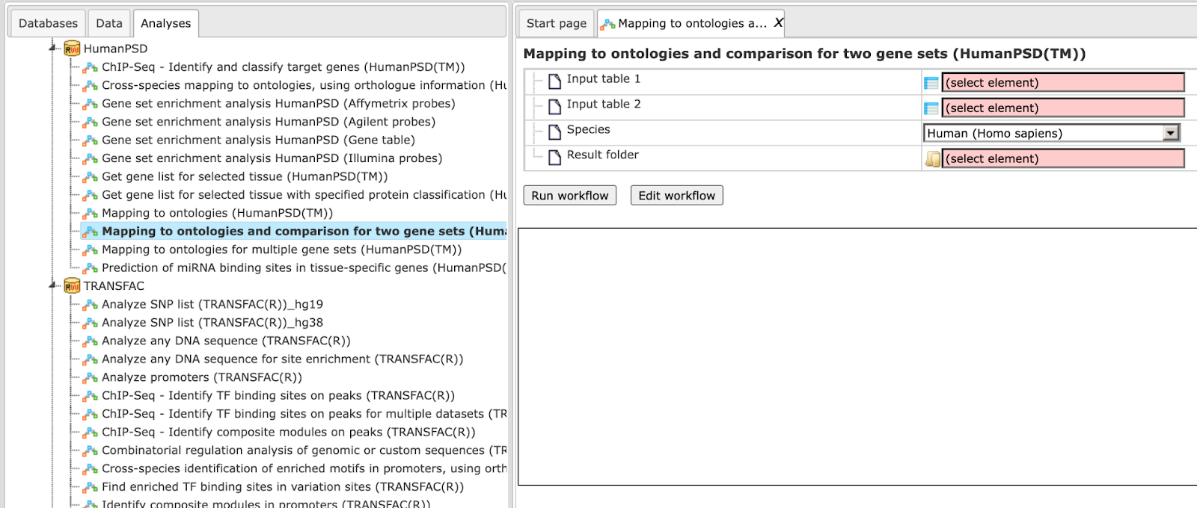This screenshot has height=508, width=1197.
Task: Click workflow icon beside Gene set enrichment Affymetrix probes
Action: click(91, 104)
